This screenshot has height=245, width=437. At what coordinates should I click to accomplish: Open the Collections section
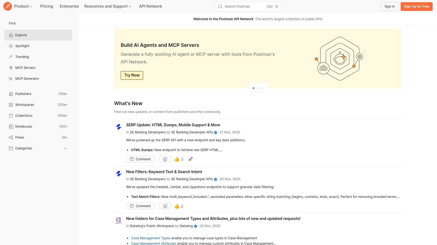(x=24, y=115)
